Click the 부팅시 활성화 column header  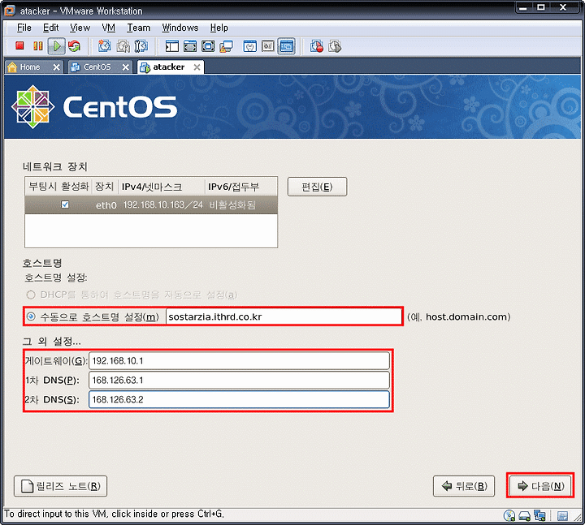point(58,187)
